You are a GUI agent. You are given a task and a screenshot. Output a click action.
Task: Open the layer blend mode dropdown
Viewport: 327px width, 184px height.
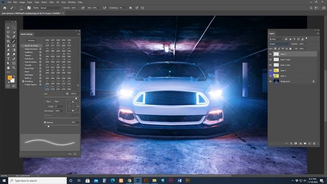pos(279,44)
